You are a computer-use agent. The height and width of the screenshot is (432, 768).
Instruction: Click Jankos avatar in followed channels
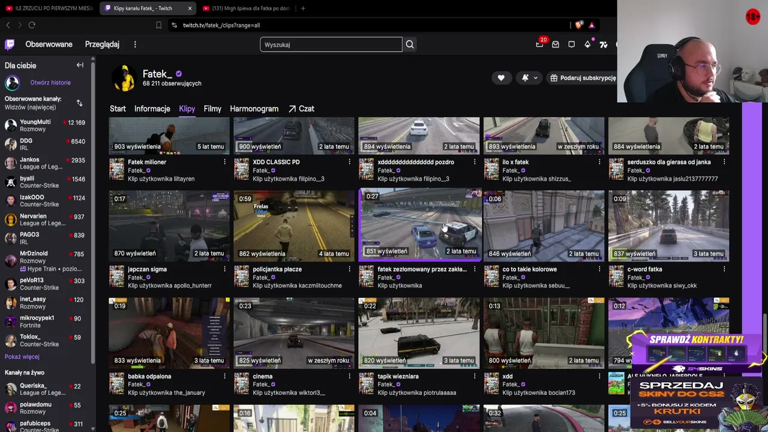tap(10, 163)
